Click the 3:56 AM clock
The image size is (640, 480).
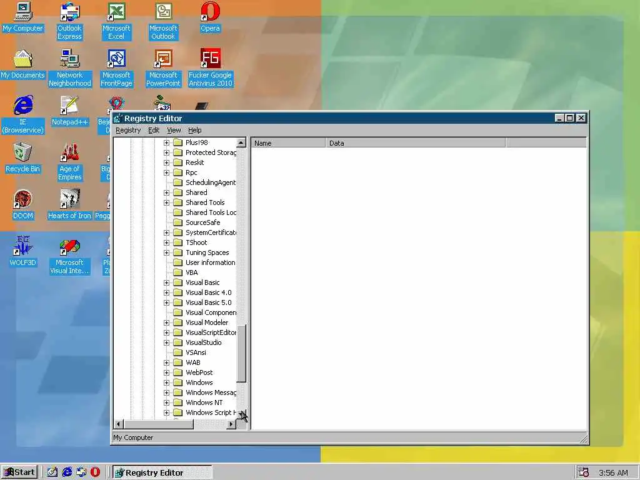click(614, 472)
